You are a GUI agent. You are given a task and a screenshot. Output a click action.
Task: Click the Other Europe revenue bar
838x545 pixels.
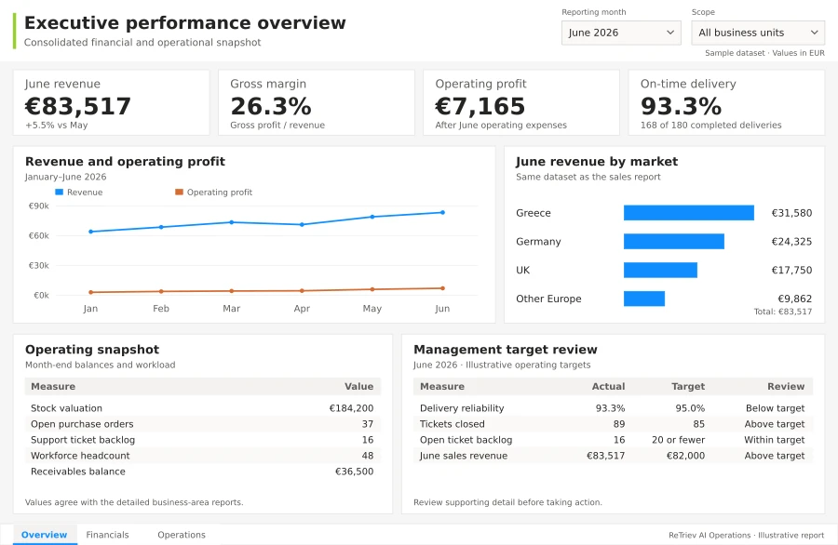(644, 299)
